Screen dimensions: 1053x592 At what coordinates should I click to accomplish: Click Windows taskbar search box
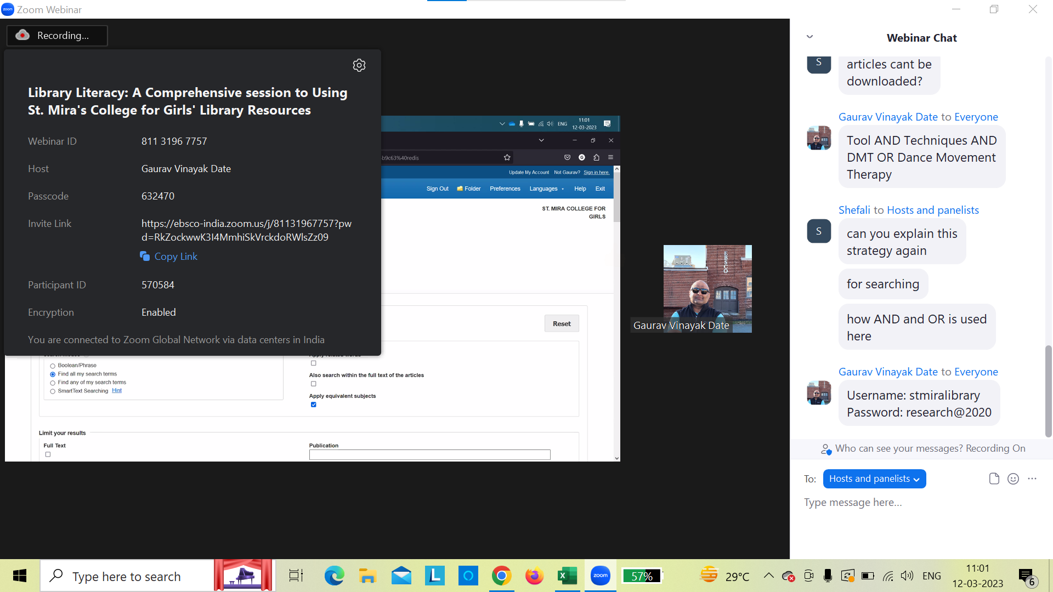[x=127, y=576]
